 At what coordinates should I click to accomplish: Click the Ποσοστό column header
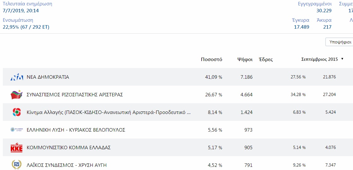(211, 59)
